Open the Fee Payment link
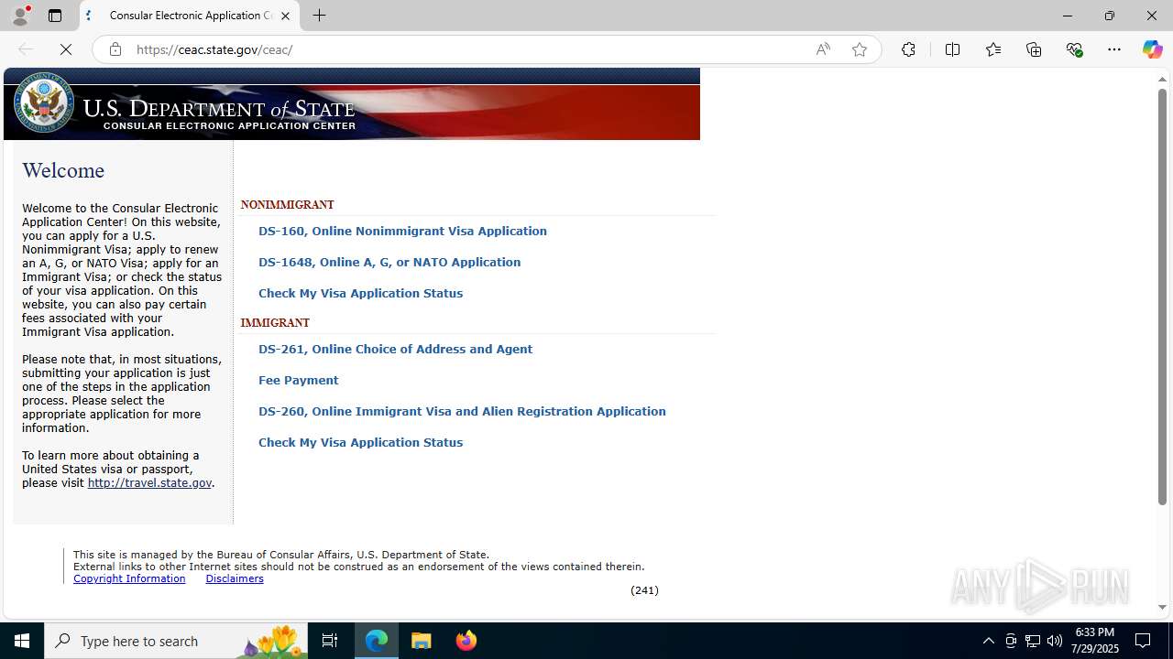1173x659 pixels. point(298,380)
